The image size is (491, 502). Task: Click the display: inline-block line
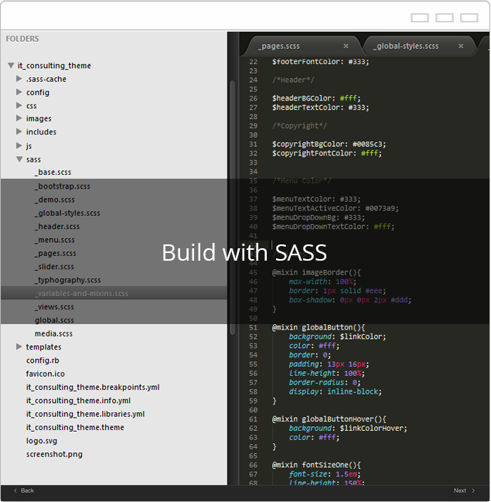click(x=335, y=391)
